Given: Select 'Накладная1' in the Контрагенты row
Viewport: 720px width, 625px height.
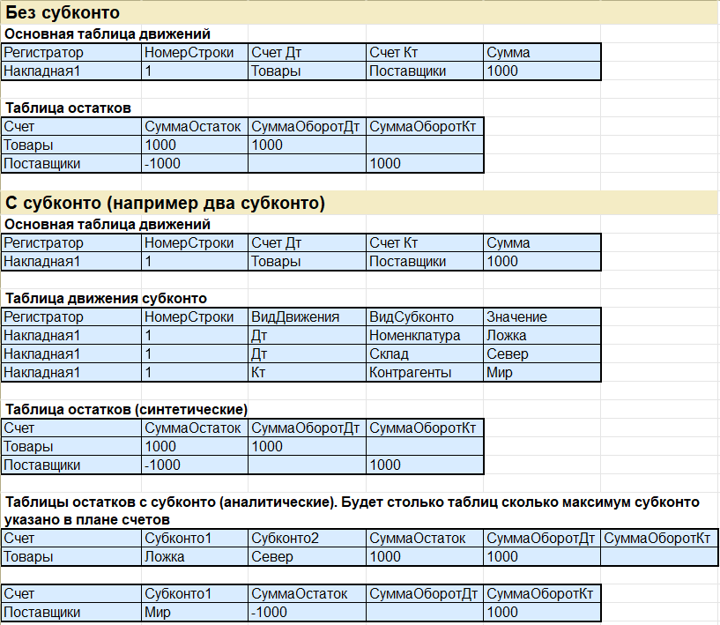Looking at the screenshot, I should point(71,372).
